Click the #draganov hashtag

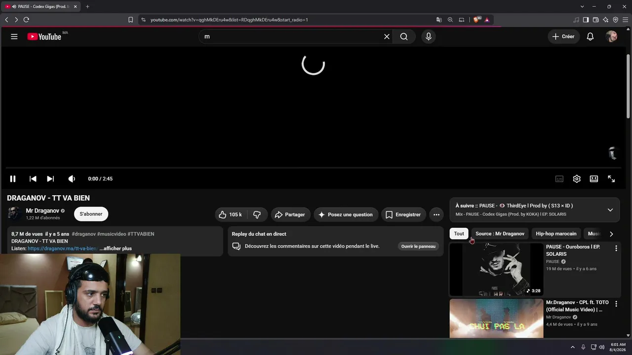[83, 234]
